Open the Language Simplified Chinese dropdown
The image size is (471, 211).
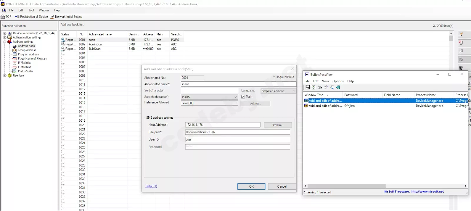click(x=293, y=91)
